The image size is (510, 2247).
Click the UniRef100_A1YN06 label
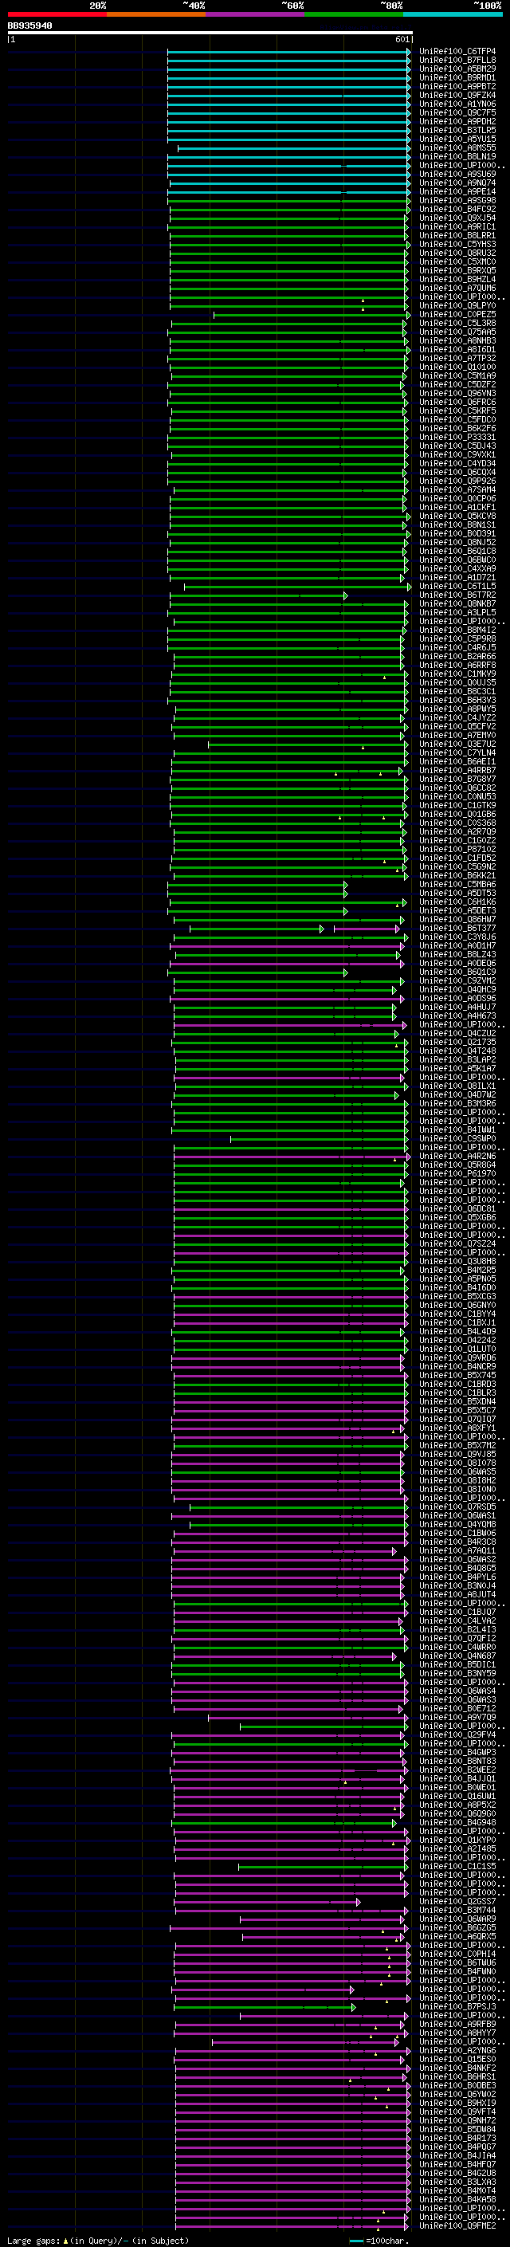(x=457, y=104)
